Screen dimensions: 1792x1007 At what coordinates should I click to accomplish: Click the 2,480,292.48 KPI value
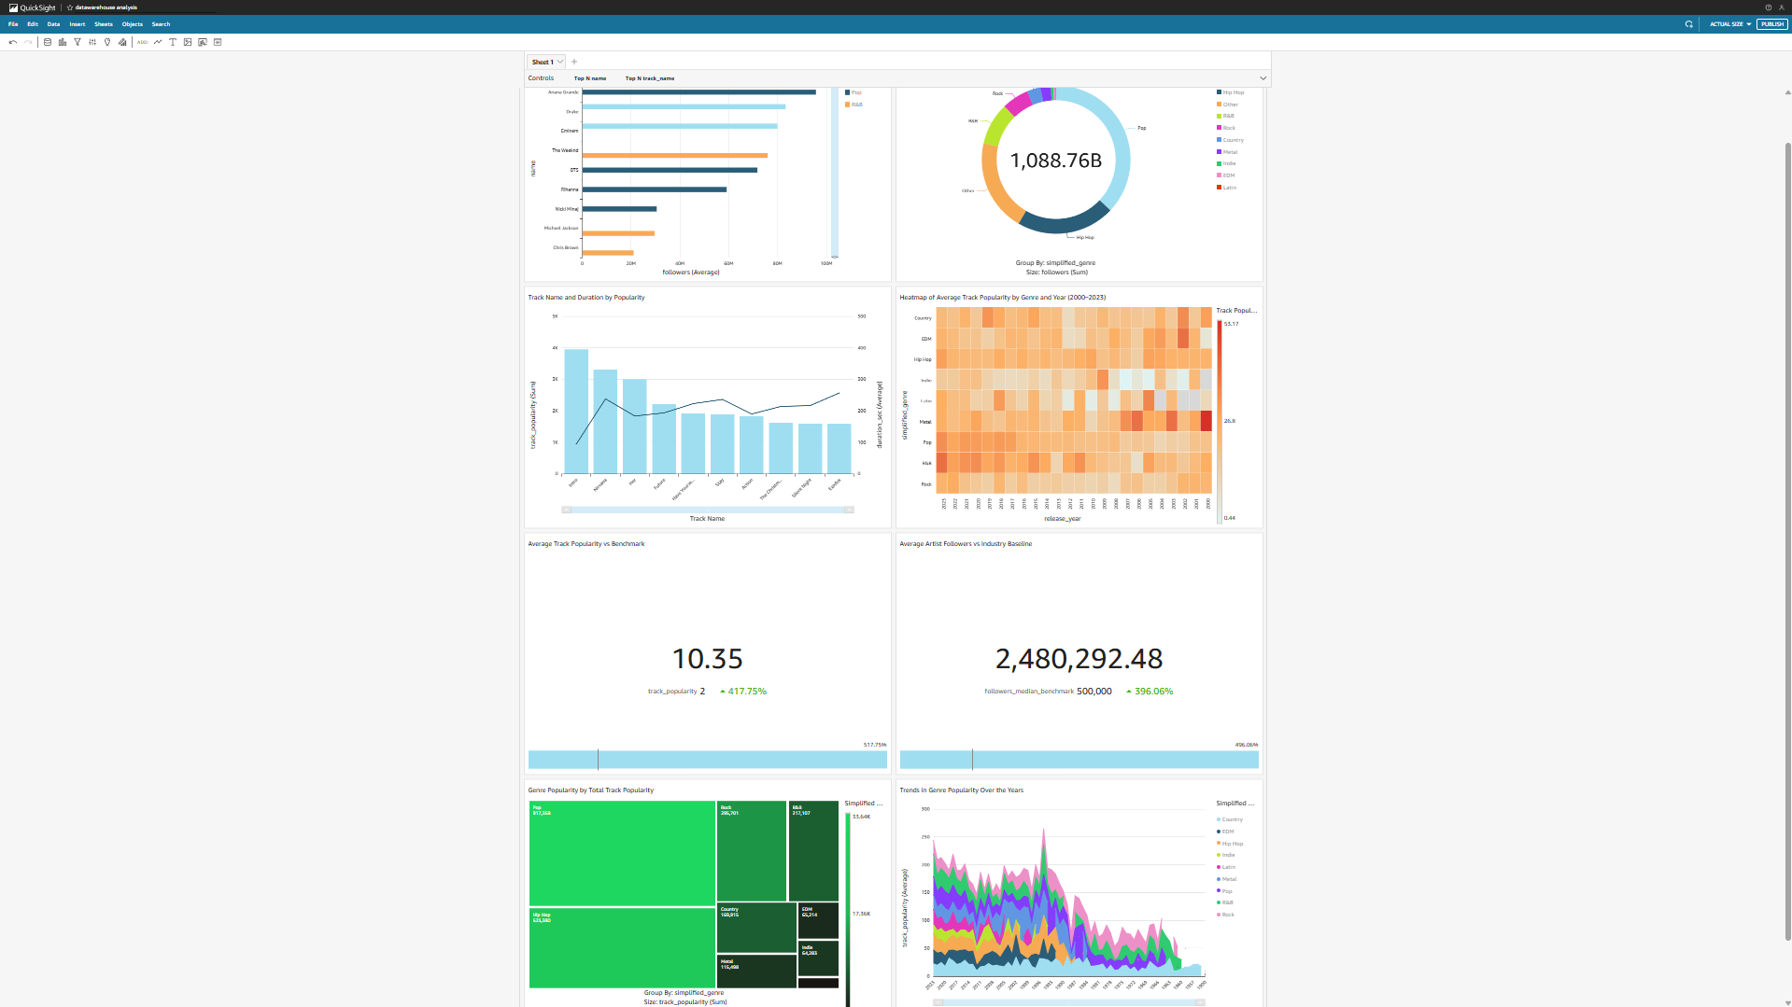(1079, 659)
